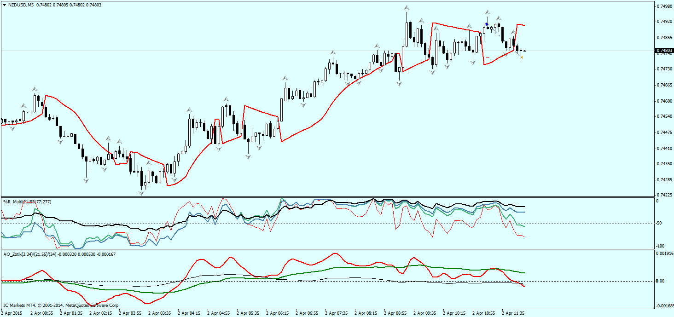674x317 pixels.
Task: Click the 2 Apr 03:35 time label
Action: click(159, 313)
